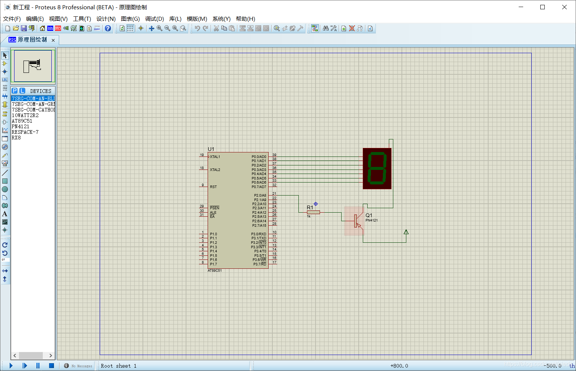Open the 库(L) menu
The width and height of the screenshot is (576, 371).
175,19
